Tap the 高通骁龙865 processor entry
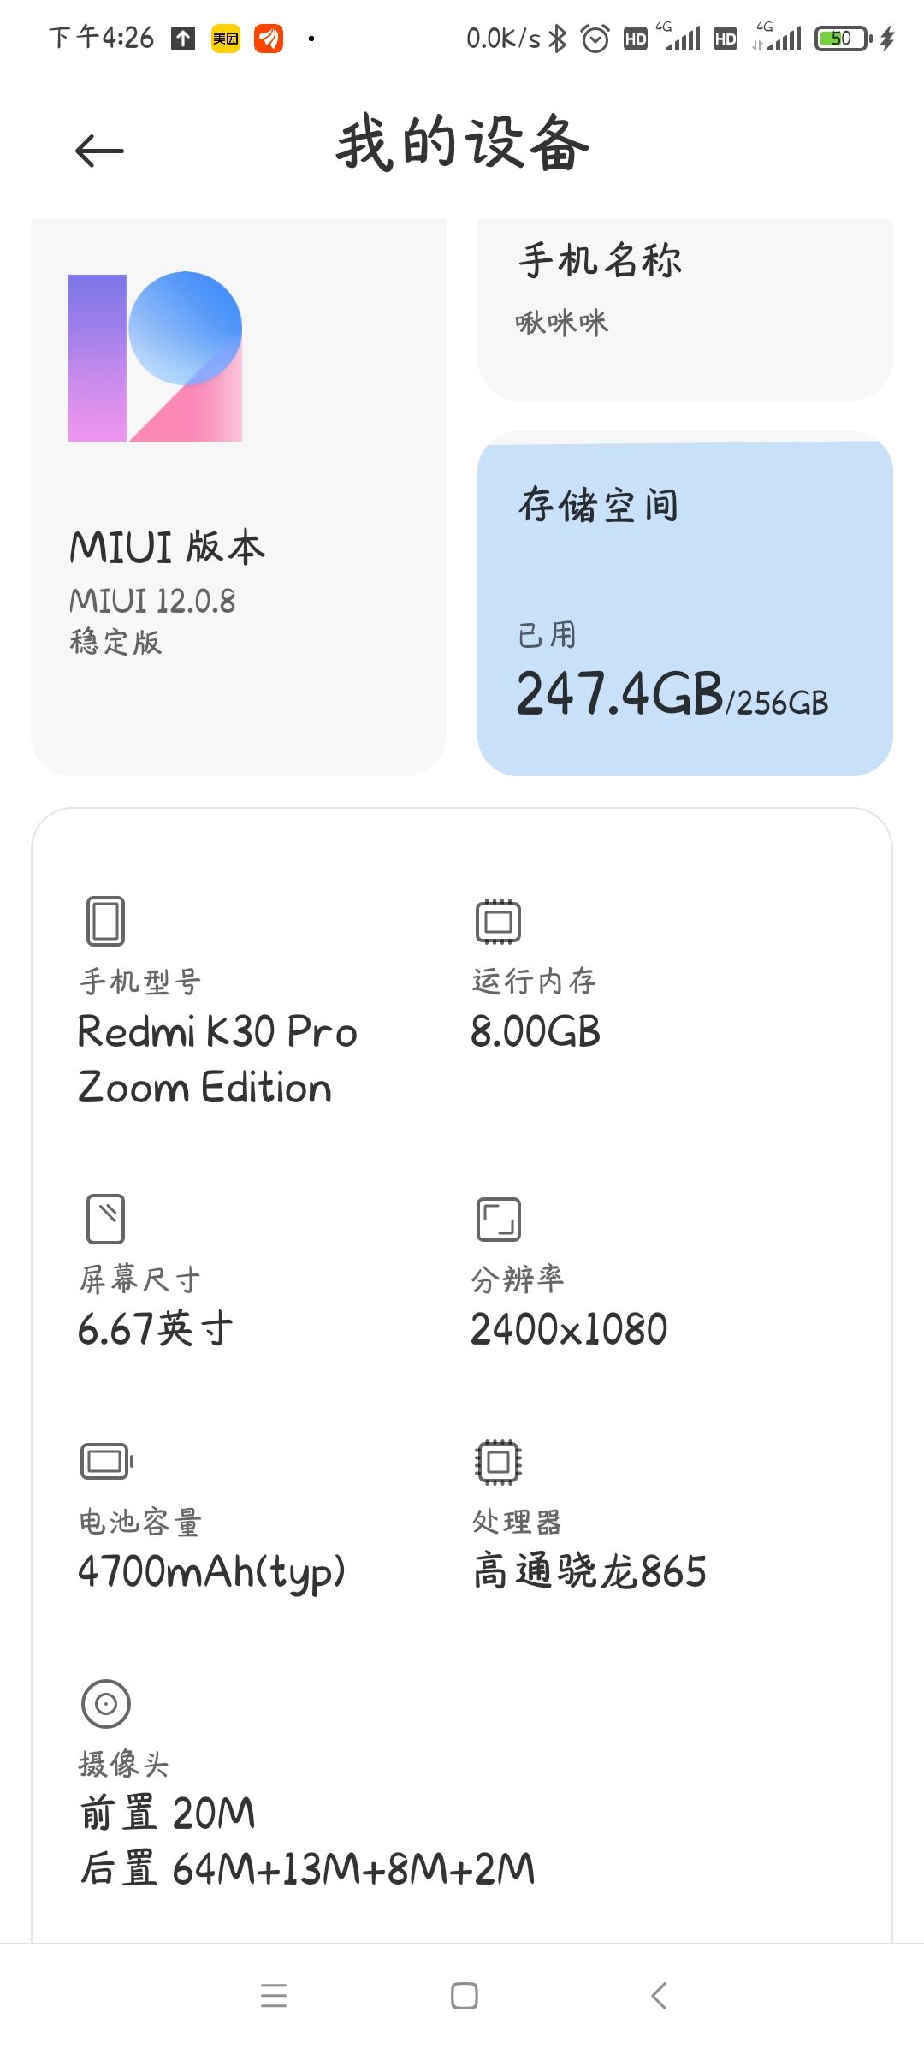The width and height of the screenshot is (924, 2054). tap(589, 1571)
